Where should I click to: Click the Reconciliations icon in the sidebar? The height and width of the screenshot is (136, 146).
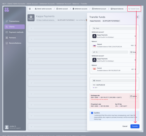tap(7, 43)
